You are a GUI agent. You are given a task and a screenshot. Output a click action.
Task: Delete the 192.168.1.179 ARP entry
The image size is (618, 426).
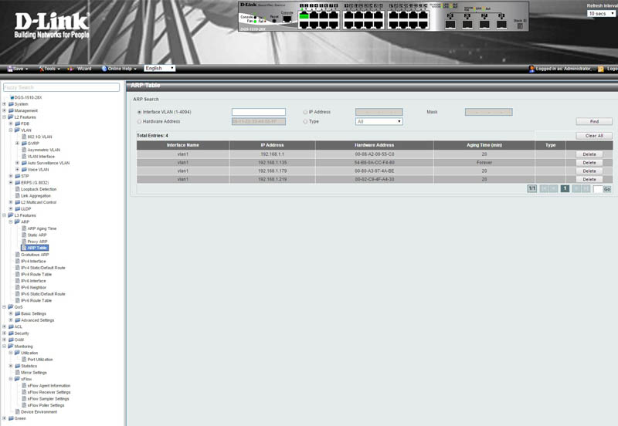pos(589,171)
